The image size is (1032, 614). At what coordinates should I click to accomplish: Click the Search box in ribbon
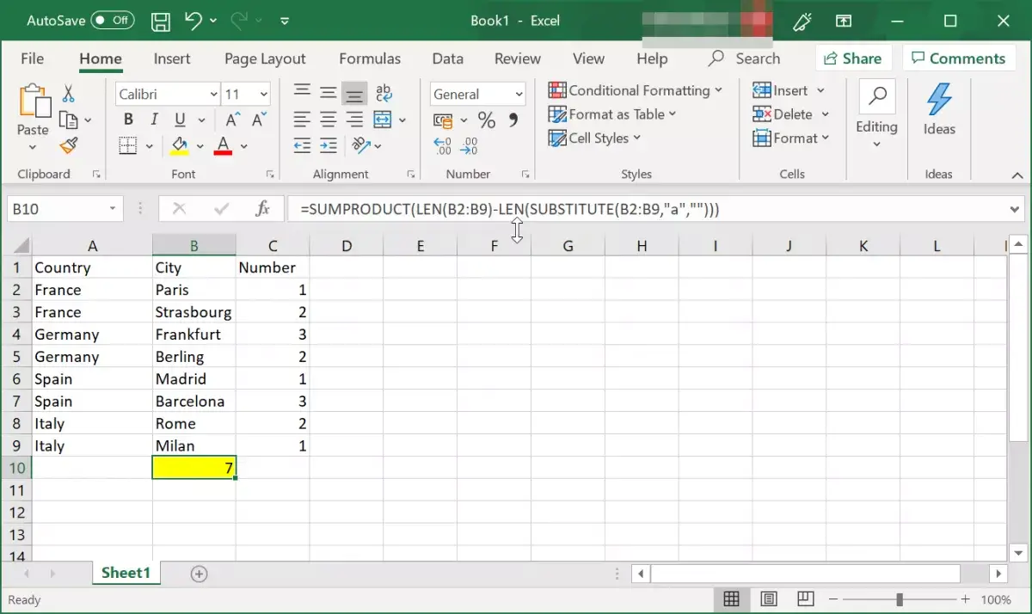(x=745, y=58)
